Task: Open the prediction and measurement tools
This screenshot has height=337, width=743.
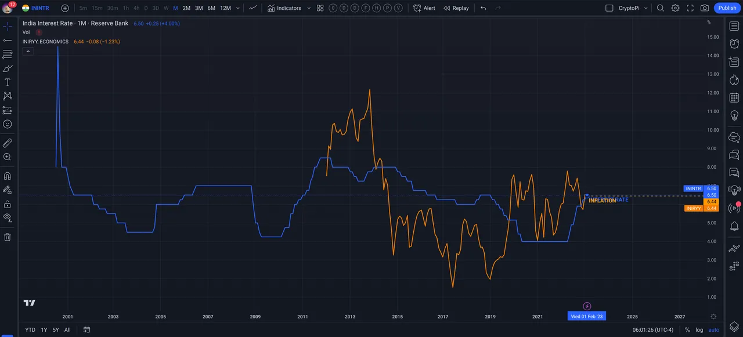Action: [x=8, y=110]
